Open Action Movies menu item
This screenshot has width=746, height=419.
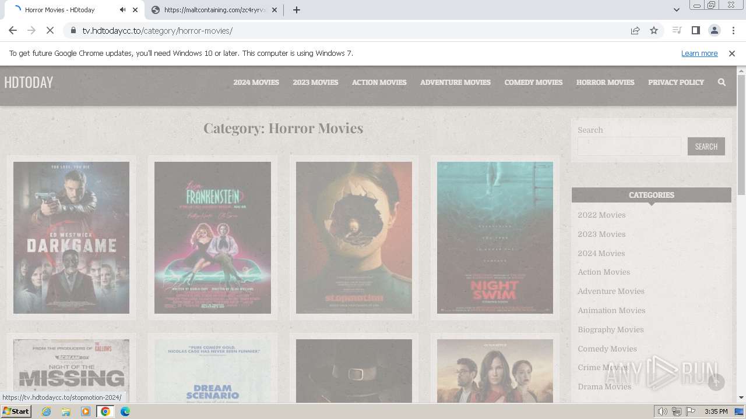379,82
